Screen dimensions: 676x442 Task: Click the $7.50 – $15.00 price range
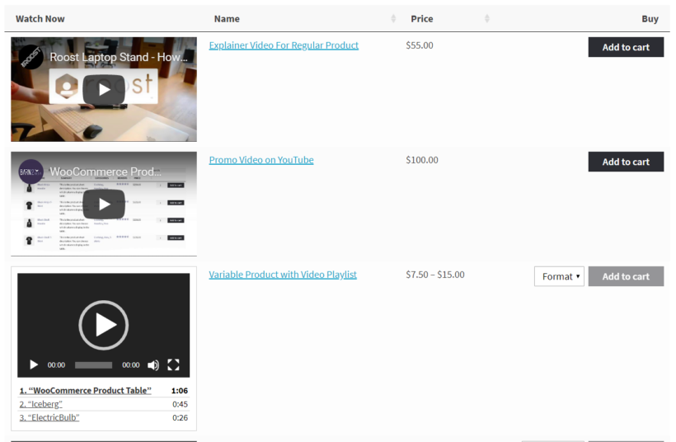click(435, 275)
